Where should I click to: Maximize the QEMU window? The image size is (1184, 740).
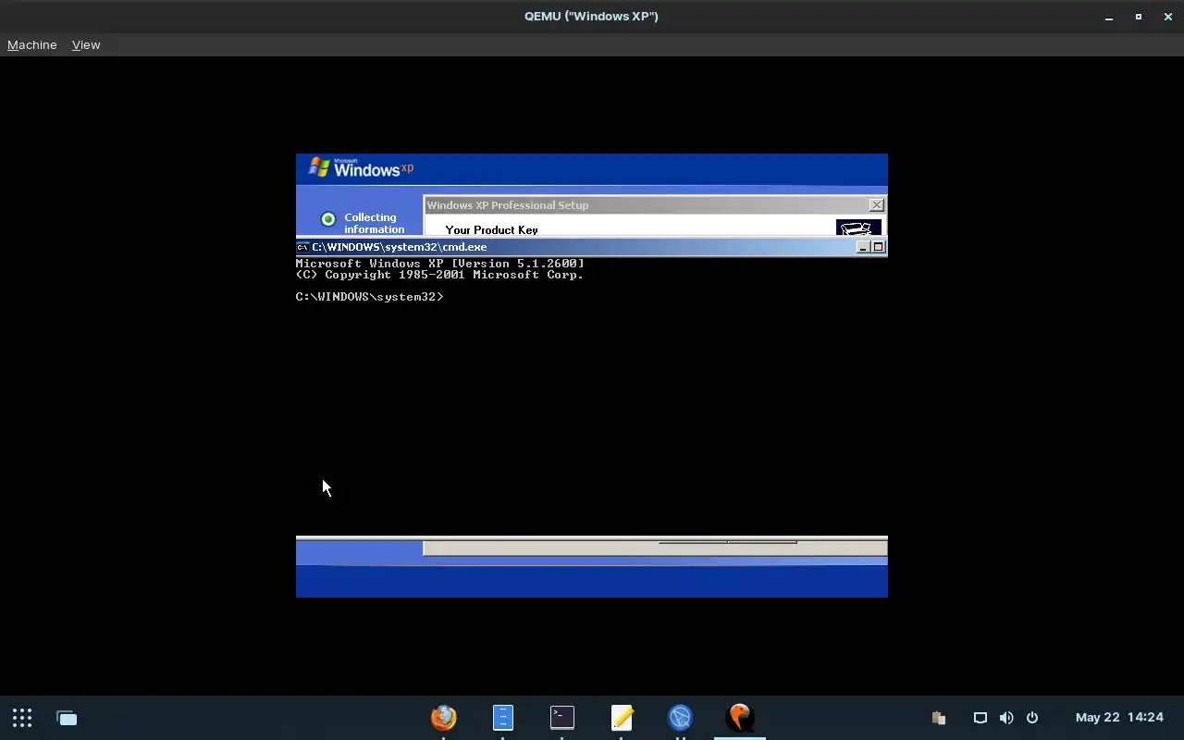1139,17
